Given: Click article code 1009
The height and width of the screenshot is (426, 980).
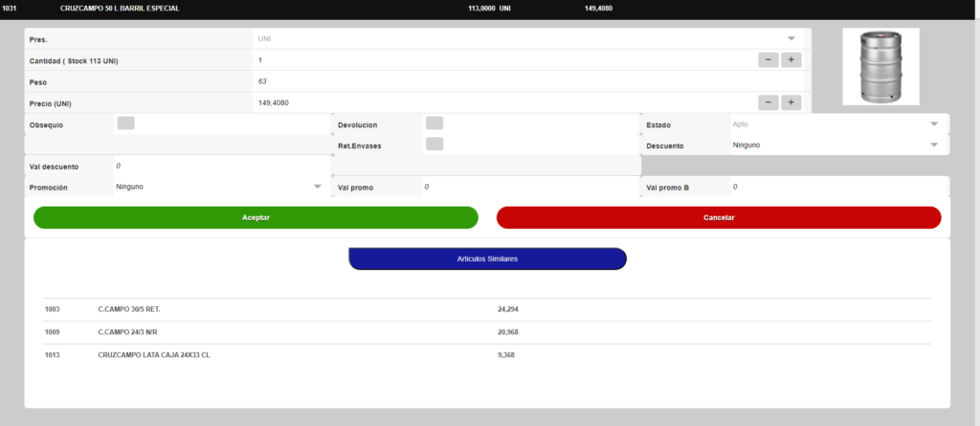Looking at the screenshot, I should click(52, 332).
